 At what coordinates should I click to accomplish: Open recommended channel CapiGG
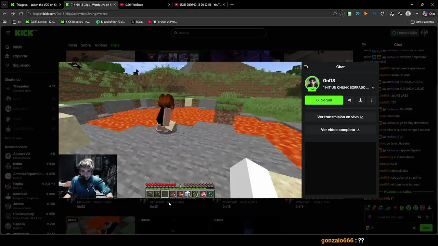pos(30,225)
